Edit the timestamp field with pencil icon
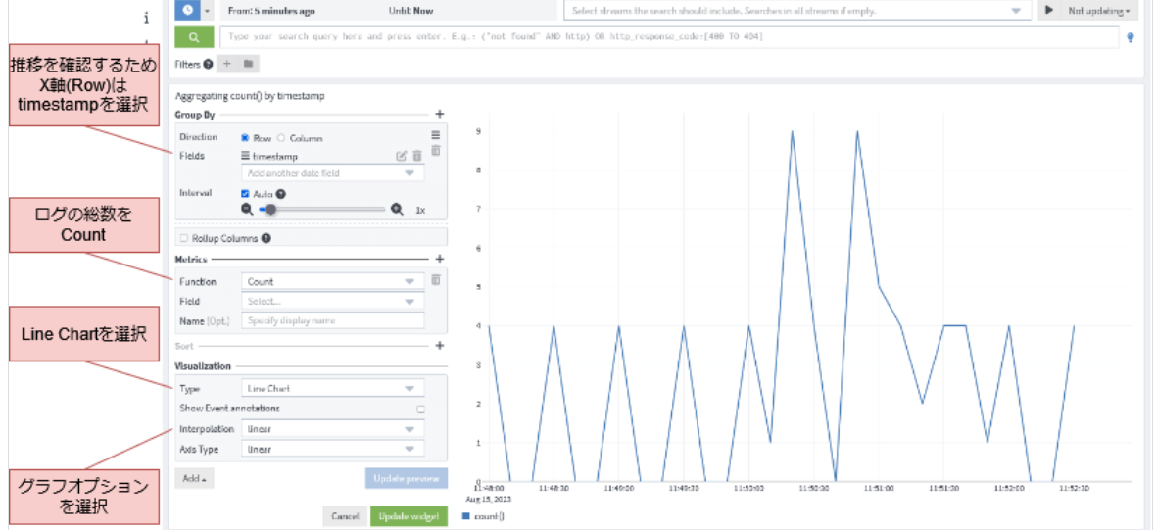Image resolution: width=1156 pixels, height=530 pixels. (401, 156)
